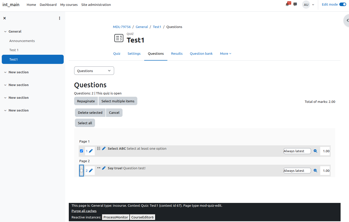The image size is (349, 222).
Task: Uncheck the checkbox for question 1
Action: click(82, 151)
